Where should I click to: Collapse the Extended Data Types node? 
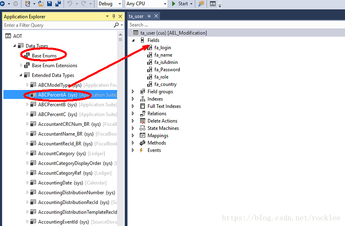coord(21,75)
